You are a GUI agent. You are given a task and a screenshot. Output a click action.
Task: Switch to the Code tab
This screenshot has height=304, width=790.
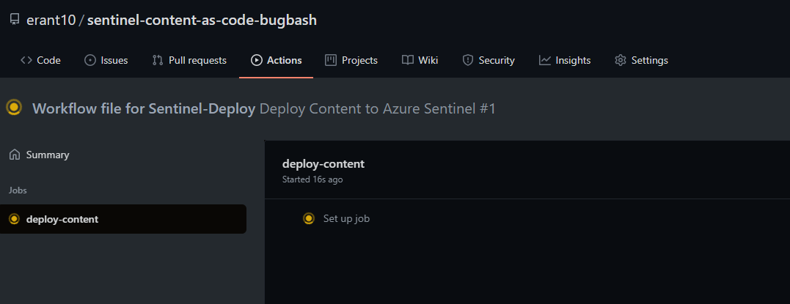[40, 60]
